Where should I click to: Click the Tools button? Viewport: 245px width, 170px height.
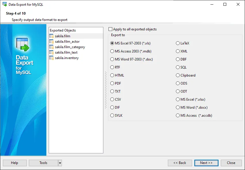click(x=43, y=163)
